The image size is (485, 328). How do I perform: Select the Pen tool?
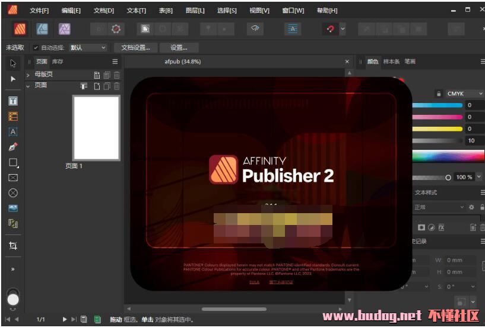click(x=13, y=147)
